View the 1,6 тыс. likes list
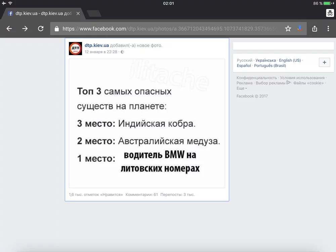This screenshot has width=336, height=252. tap(96, 195)
